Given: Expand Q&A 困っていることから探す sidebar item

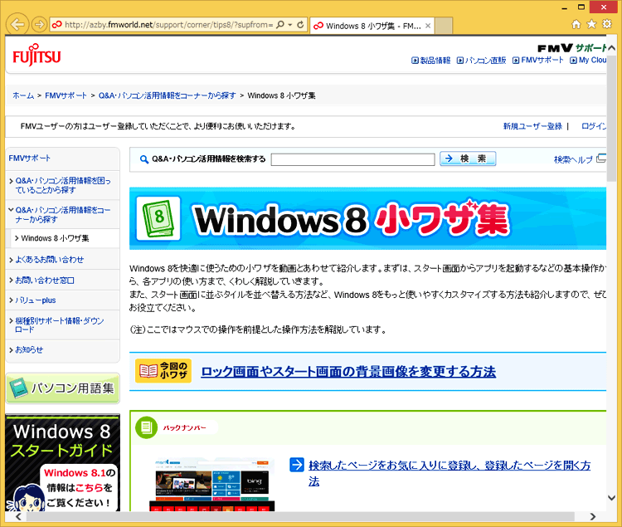Looking at the screenshot, I should (x=63, y=185).
